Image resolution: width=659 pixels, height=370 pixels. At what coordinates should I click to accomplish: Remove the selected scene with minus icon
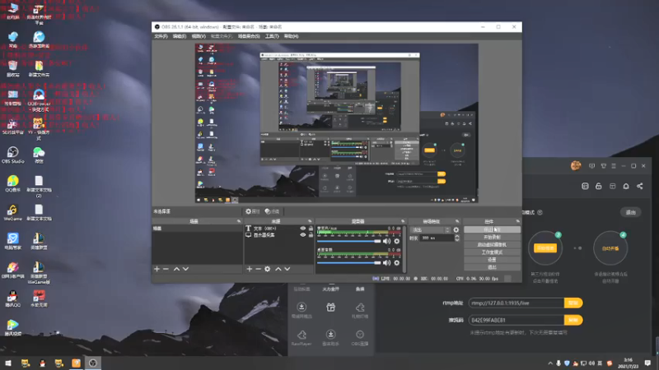click(166, 269)
